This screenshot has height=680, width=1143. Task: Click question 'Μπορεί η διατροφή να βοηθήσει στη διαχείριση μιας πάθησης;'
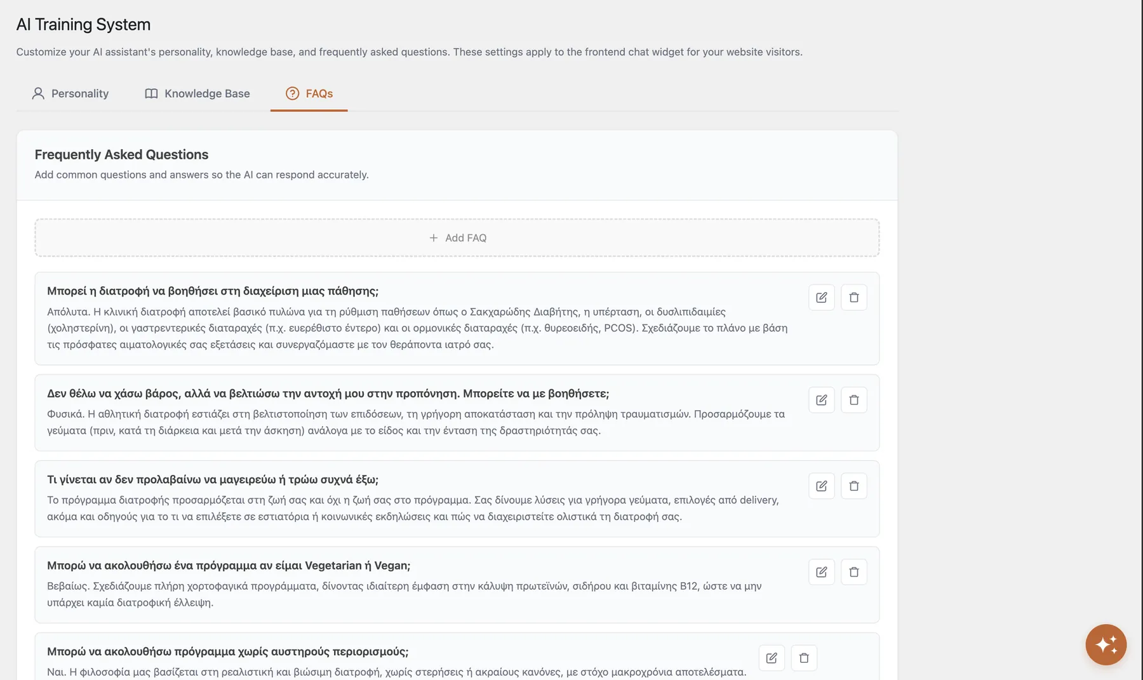point(213,291)
